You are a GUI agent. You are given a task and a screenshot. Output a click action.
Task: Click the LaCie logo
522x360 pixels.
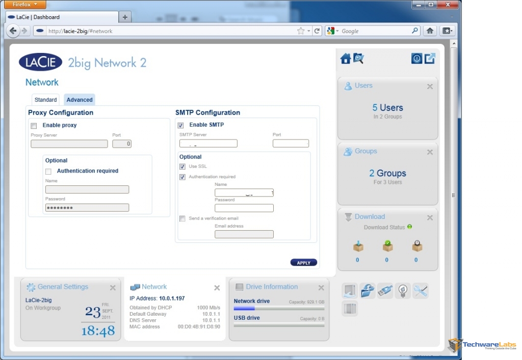click(x=41, y=62)
